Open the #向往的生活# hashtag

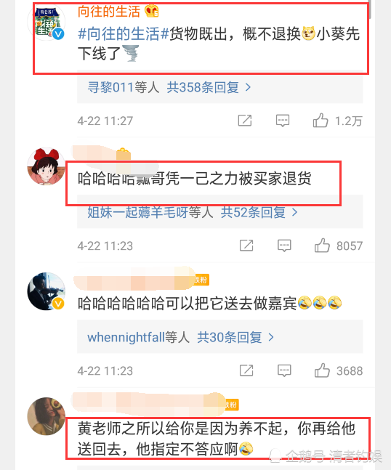pos(124,33)
